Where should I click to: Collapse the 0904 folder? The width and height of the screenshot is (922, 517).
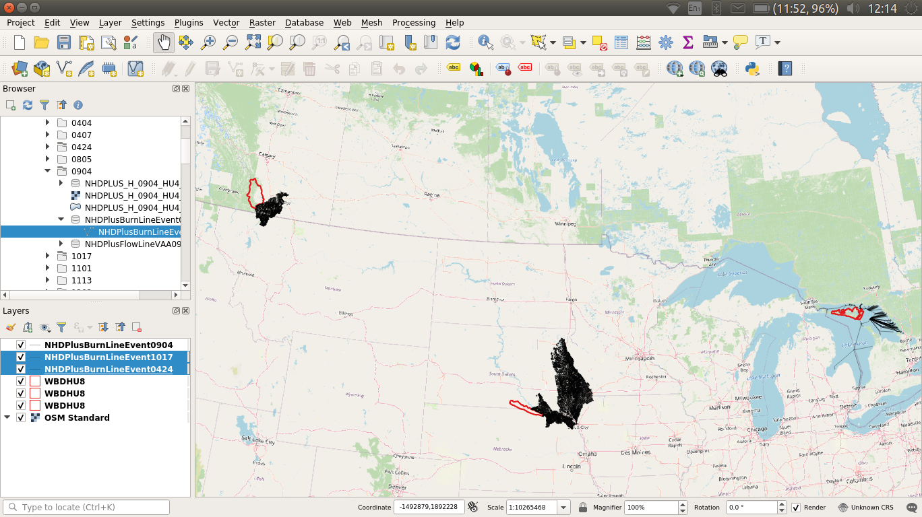47,172
